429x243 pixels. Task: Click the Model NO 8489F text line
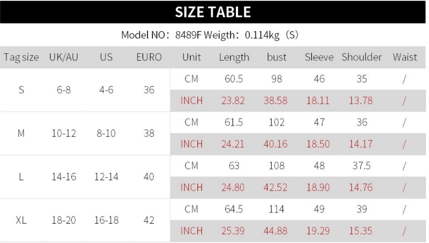point(214,36)
